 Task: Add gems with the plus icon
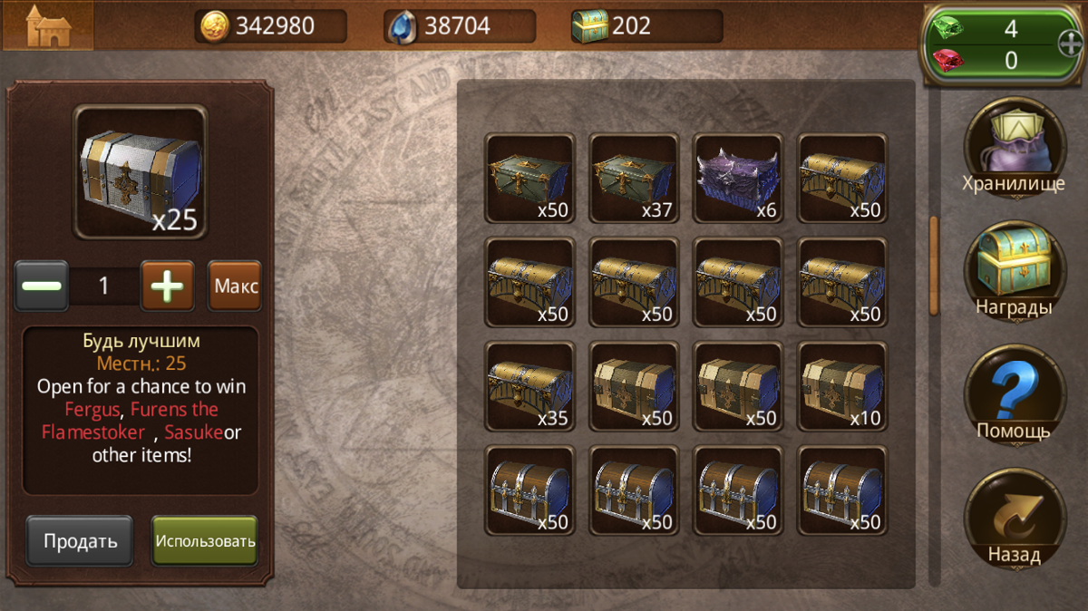click(x=1070, y=43)
